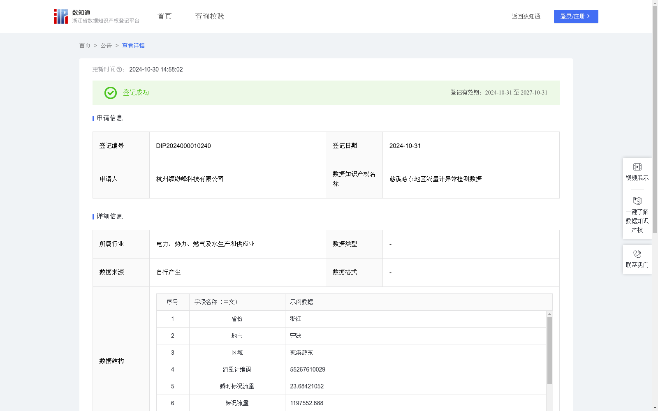Select field name 省份 in row 1
658x411 pixels.
coord(237,319)
